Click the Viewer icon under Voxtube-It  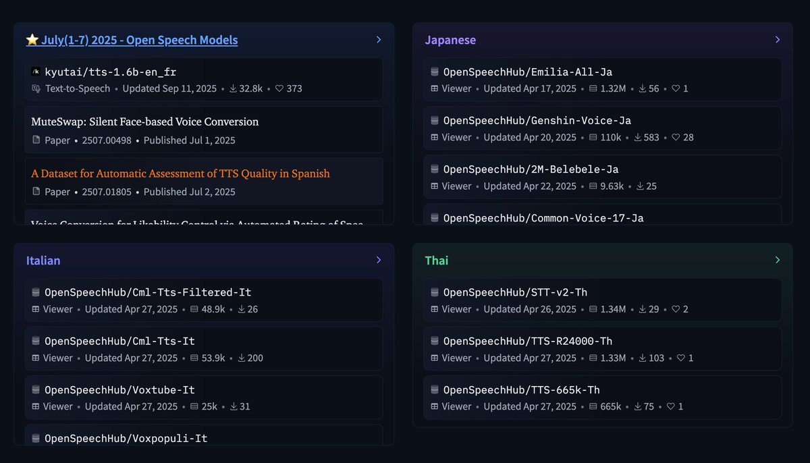pos(36,406)
